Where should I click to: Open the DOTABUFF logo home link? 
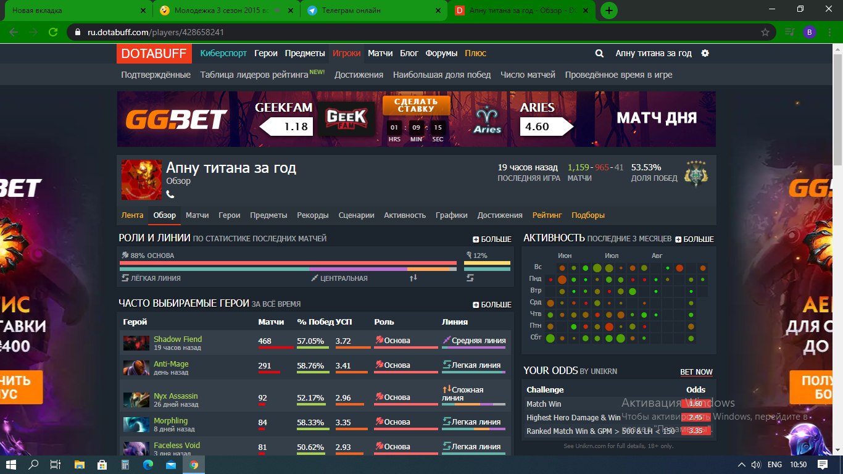click(154, 54)
